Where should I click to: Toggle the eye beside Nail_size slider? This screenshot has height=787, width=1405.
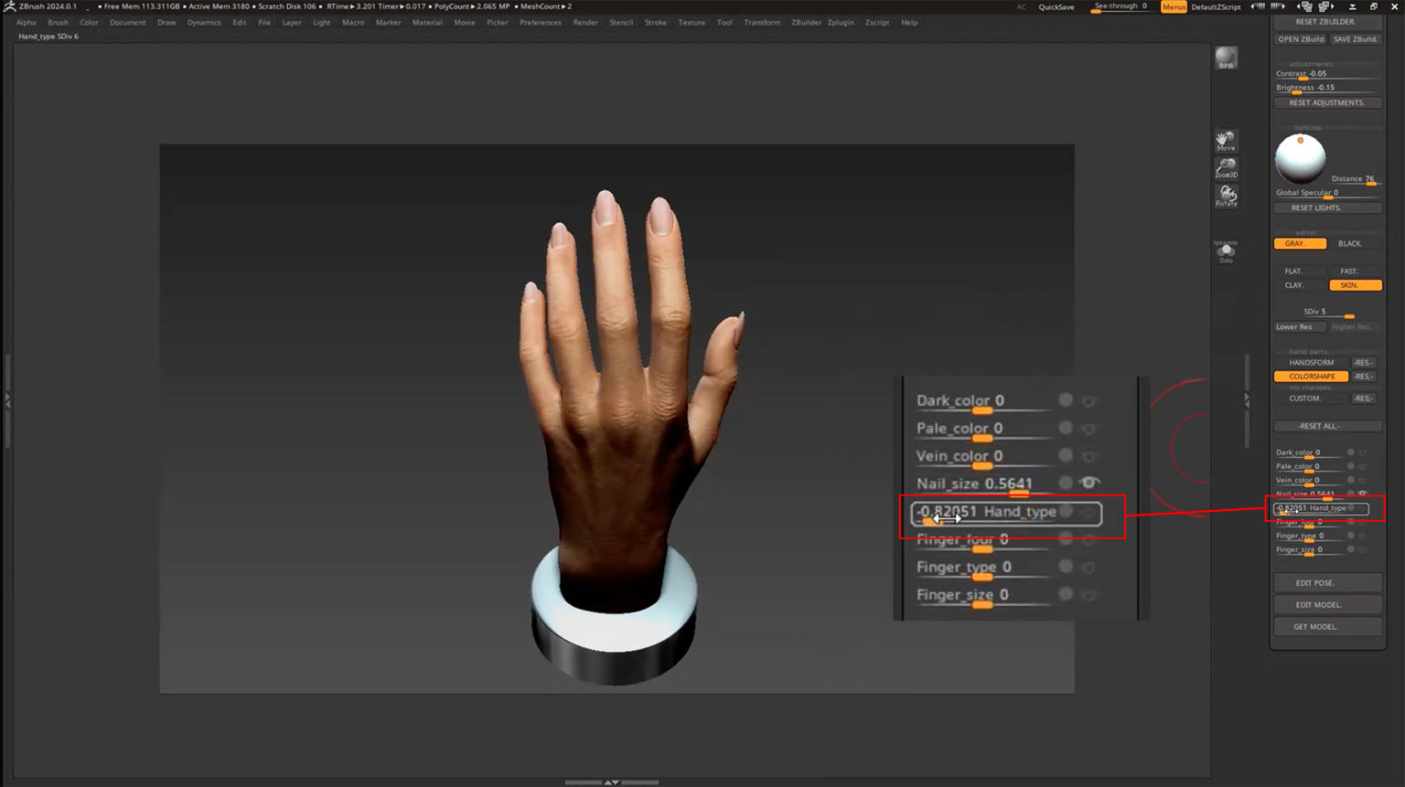(1089, 482)
